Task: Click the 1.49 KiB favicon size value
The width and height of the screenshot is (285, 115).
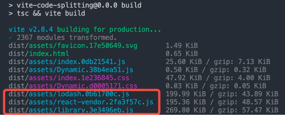Action: point(182,46)
